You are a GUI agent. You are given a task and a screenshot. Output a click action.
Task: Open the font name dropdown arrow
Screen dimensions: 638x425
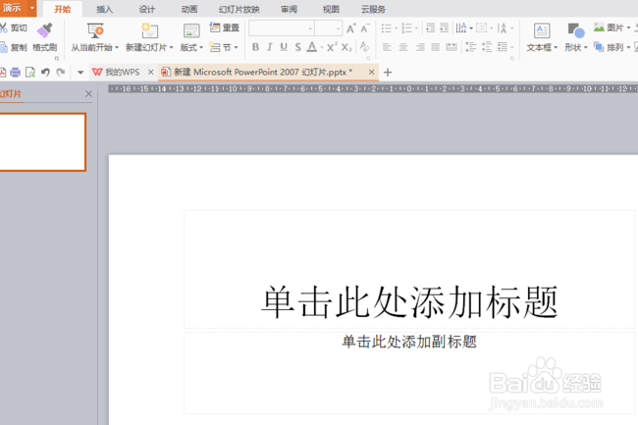[x=310, y=28]
